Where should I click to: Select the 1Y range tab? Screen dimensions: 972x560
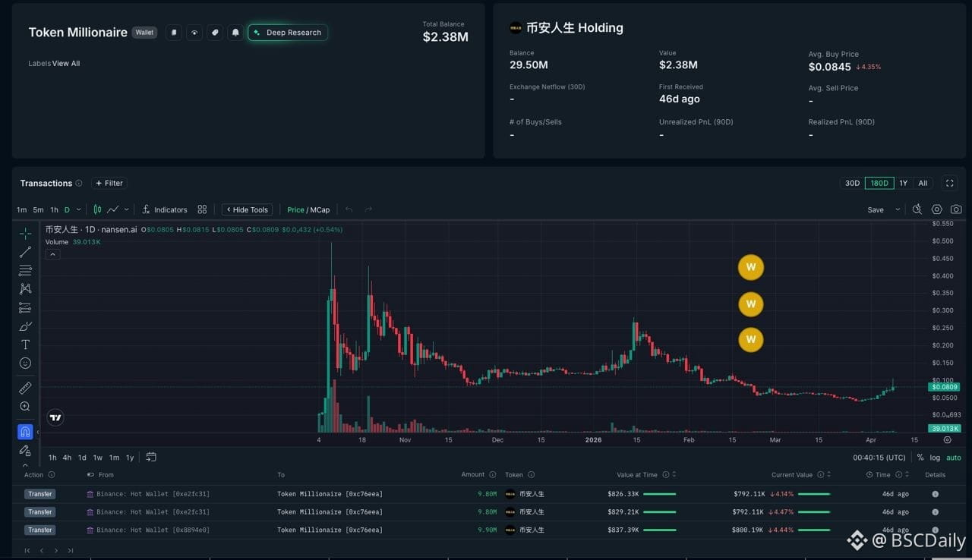[904, 183]
